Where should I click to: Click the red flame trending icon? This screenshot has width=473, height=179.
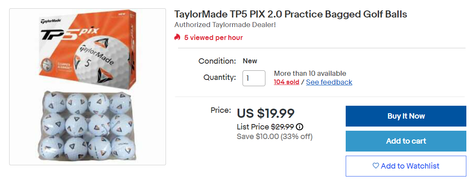point(178,37)
